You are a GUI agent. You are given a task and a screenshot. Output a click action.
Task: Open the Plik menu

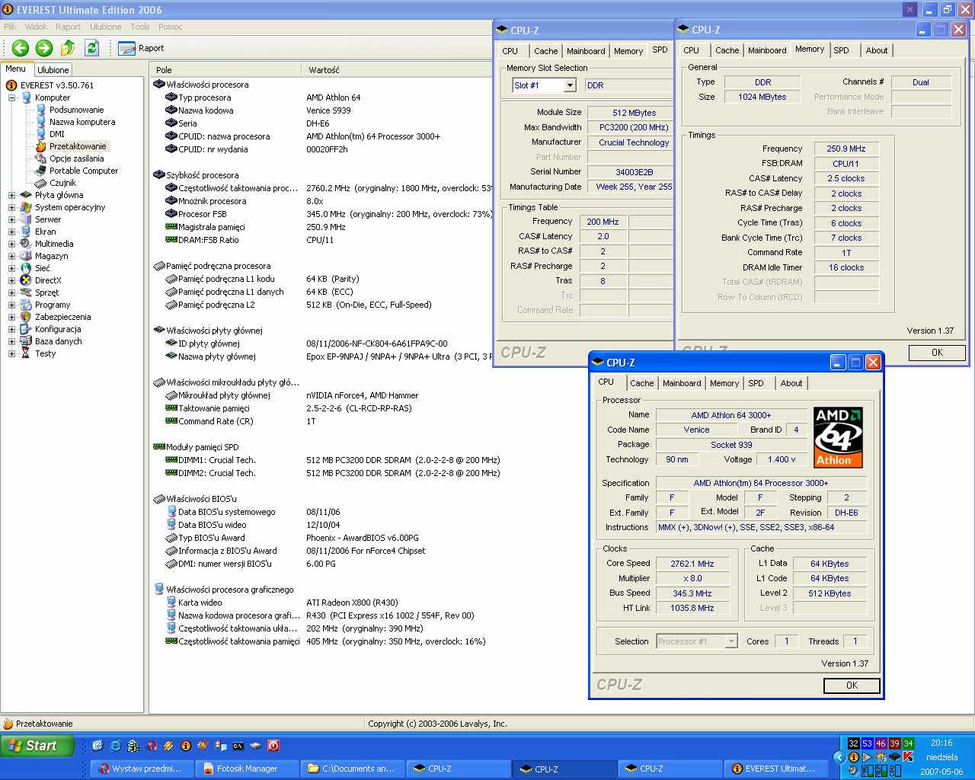click(x=10, y=27)
